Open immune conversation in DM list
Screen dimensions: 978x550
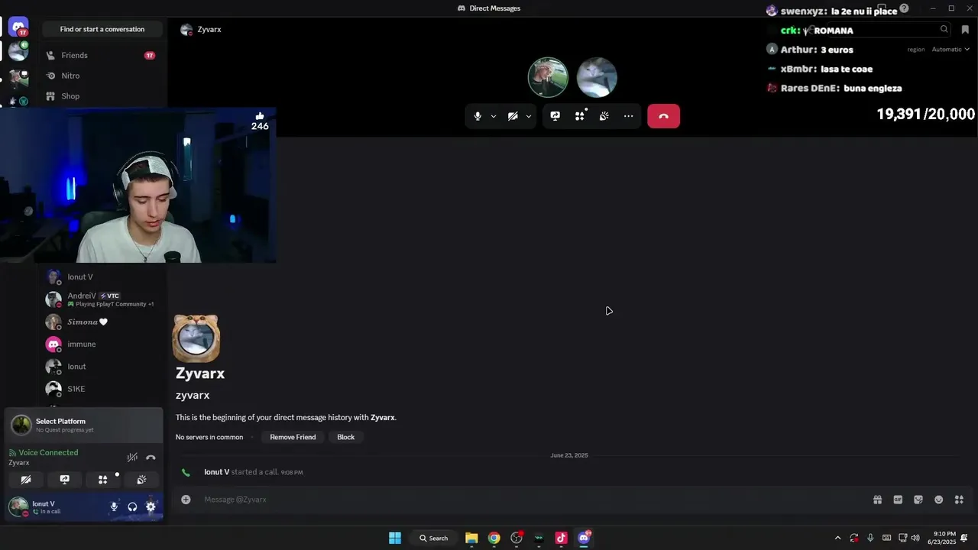[102, 344]
